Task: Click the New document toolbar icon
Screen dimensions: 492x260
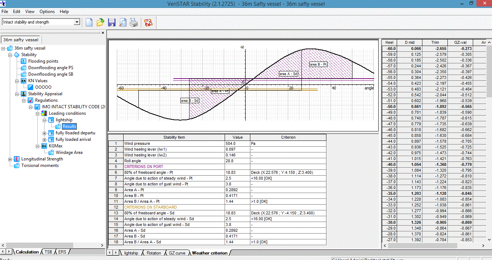Action: click(89, 22)
